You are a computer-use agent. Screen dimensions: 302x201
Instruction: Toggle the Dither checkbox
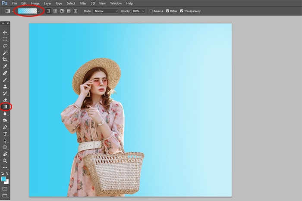pyautogui.click(x=167, y=11)
